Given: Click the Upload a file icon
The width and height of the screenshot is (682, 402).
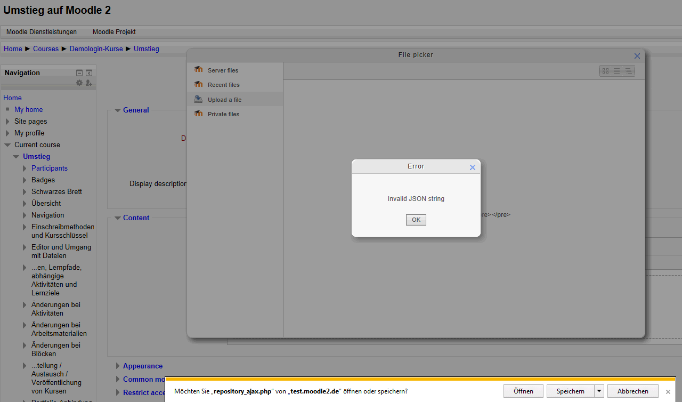Looking at the screenshot, I should coord(198,99).
